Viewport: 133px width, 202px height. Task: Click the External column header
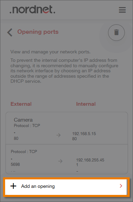(21, 104)
